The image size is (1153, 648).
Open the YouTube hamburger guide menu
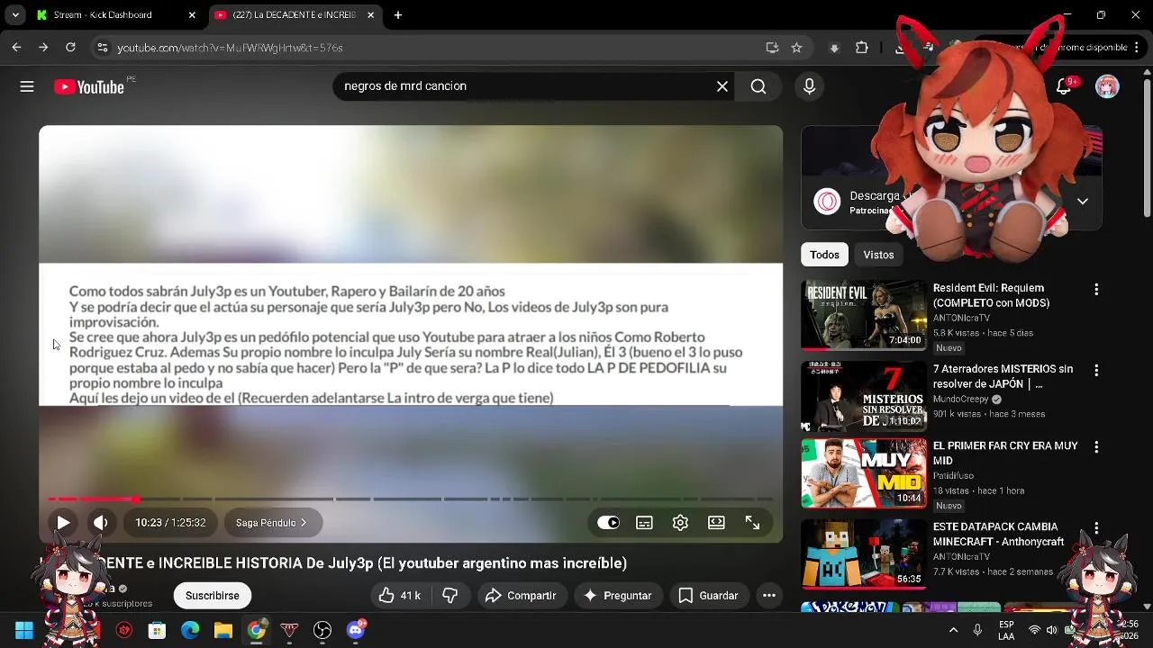[x=27, y=86]
